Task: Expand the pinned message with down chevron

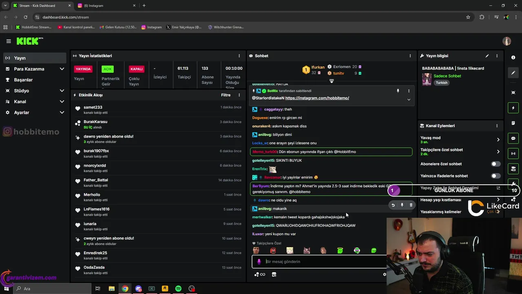Action: click(409, 100)
